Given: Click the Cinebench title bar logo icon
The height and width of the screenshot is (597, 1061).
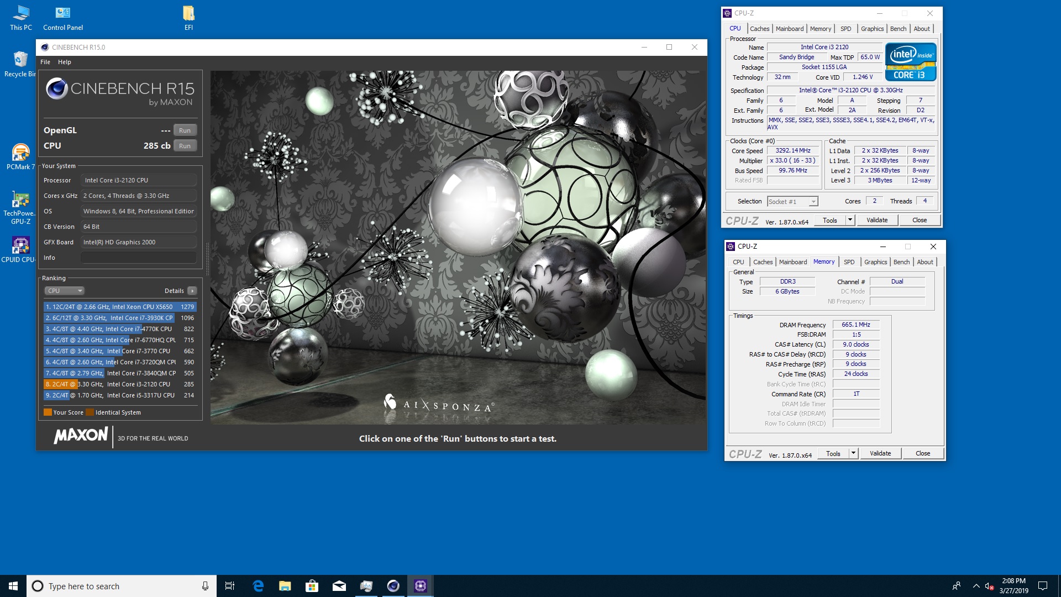Looking at the screenshot, I should click(45, 47).
